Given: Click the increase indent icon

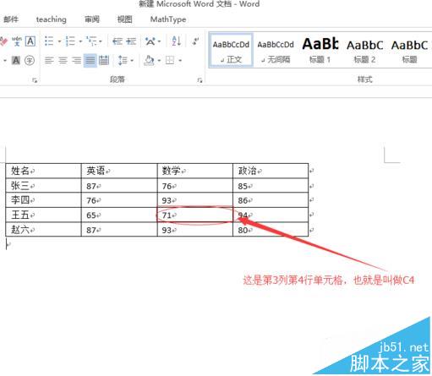Looking at the screenshot, I should pyautogui.click(x=131, y=41).
